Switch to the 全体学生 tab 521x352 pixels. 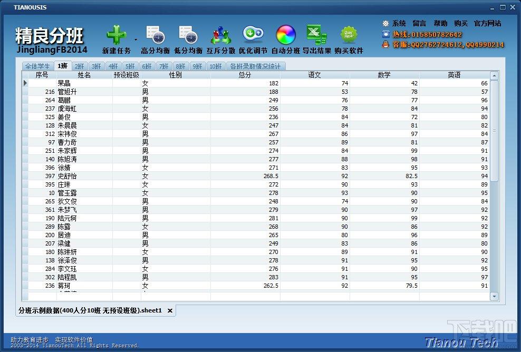(37, 66)
